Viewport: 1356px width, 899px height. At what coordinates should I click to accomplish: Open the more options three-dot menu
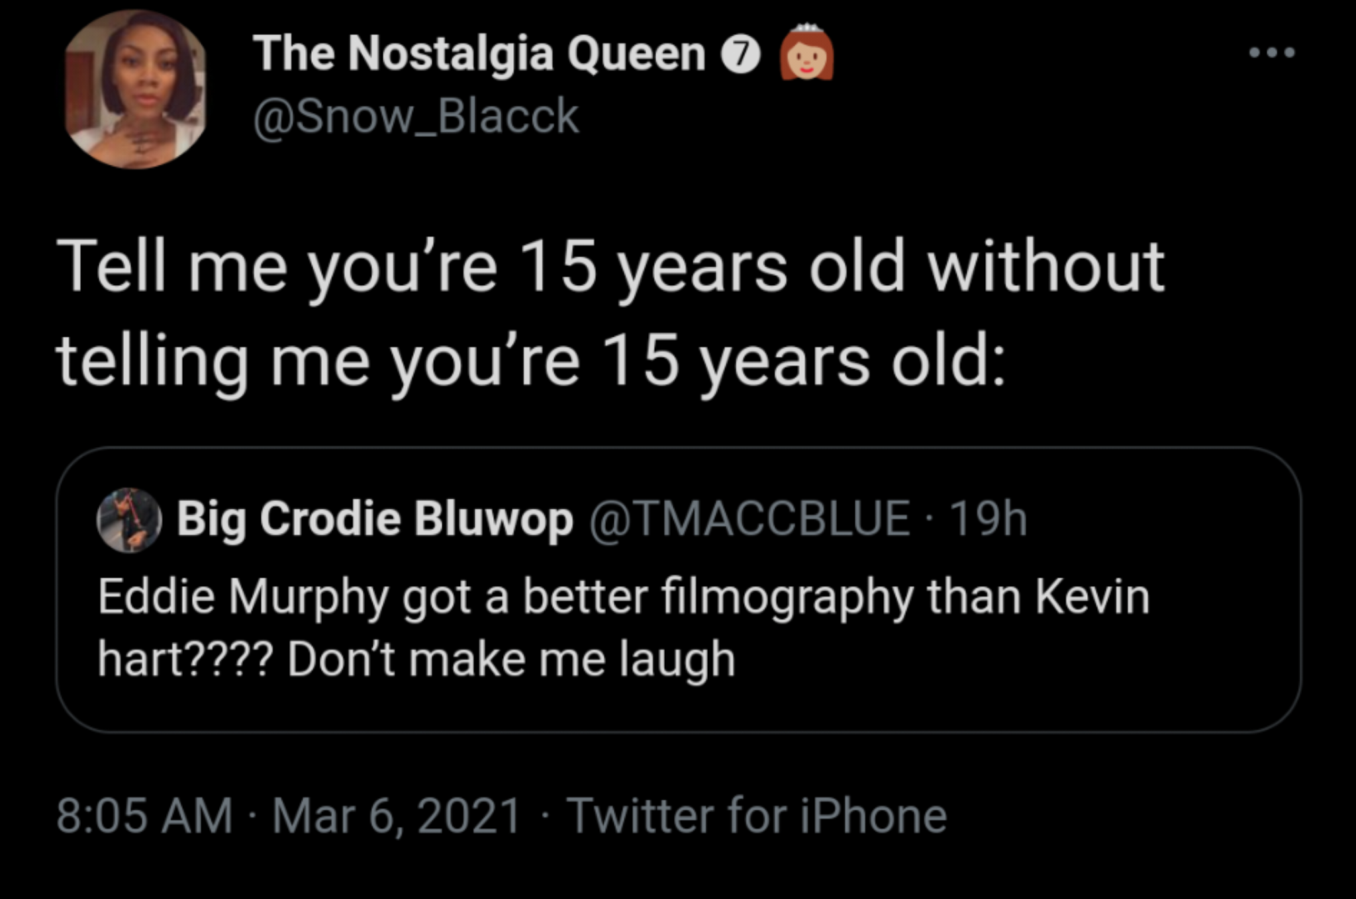pos(1271,53)
